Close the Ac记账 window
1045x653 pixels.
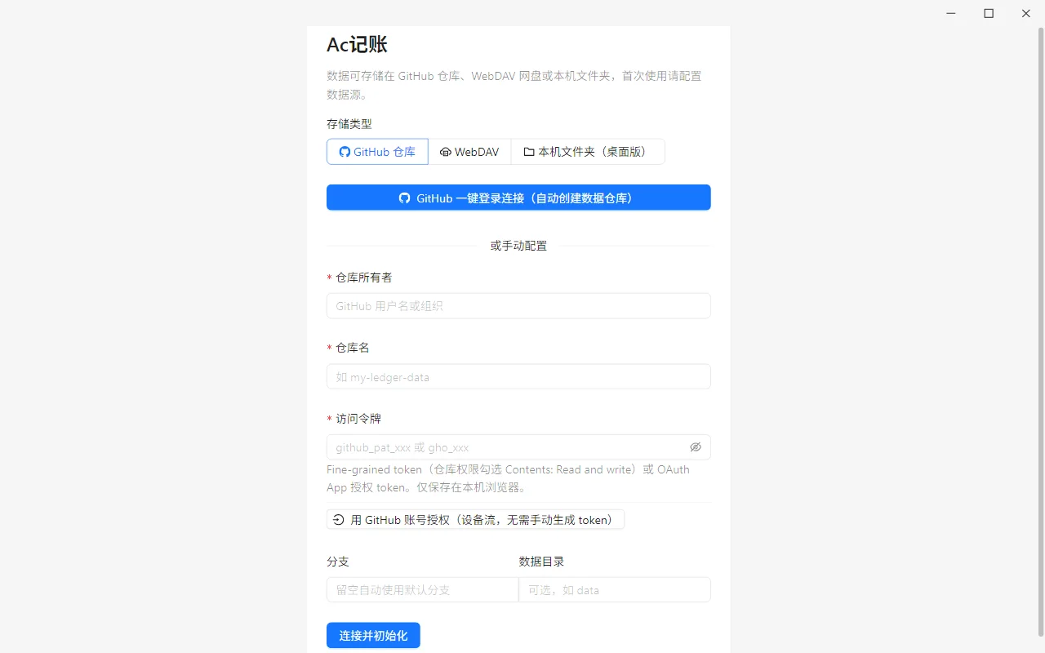(1026, 13)
